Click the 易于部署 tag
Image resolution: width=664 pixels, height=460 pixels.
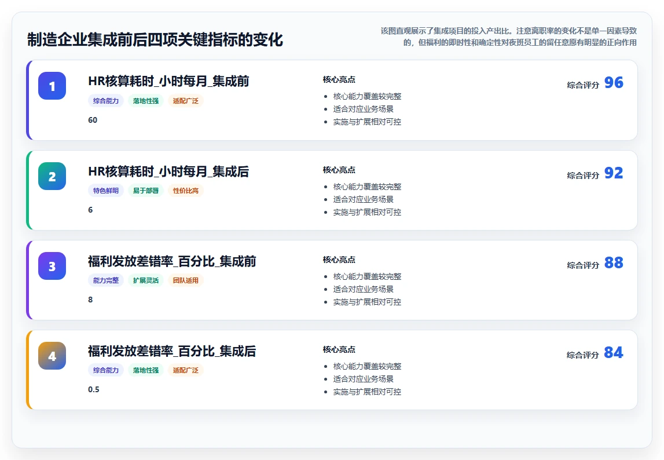click(x=146, y=191)
